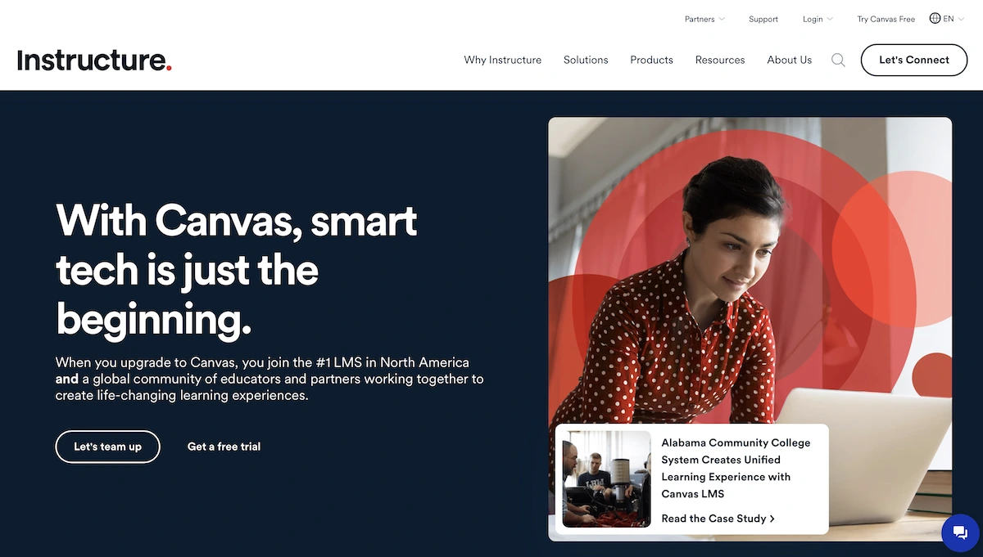983x557 pixels.
Task: Open the Resources menu
Action: 720,60
